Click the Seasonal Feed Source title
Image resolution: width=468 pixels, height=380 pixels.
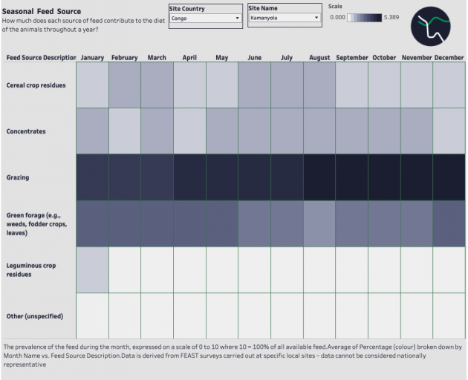click(42, 12)
